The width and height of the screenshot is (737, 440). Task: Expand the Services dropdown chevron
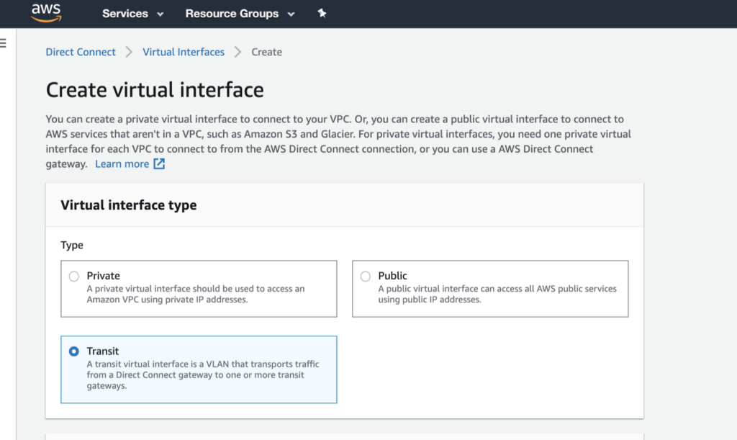click(x=159, y=13)
